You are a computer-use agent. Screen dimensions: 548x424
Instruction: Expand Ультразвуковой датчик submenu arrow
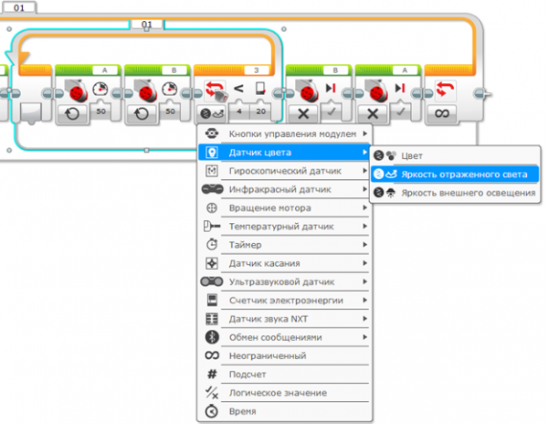[x=364, y=281]
